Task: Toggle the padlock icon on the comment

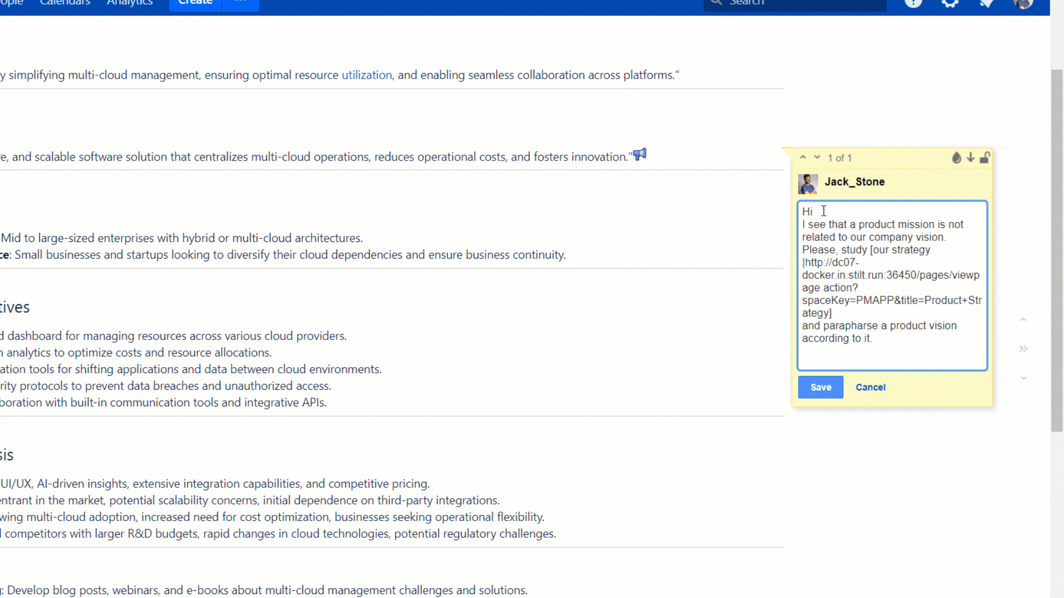Action: [985, 158]
